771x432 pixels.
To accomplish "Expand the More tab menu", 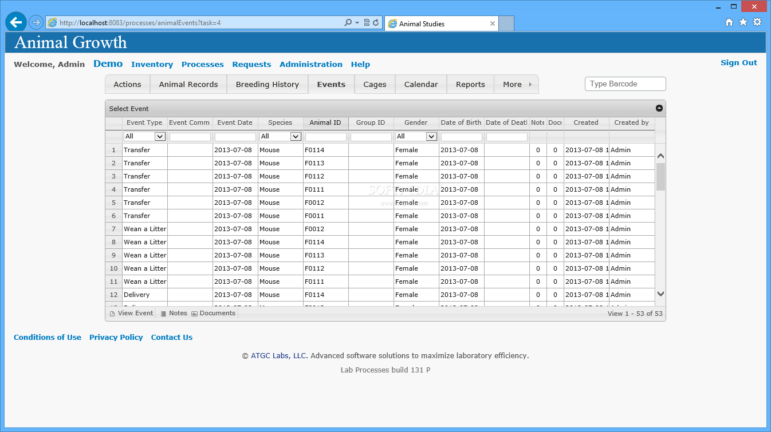I will click(x=516, y=84).
